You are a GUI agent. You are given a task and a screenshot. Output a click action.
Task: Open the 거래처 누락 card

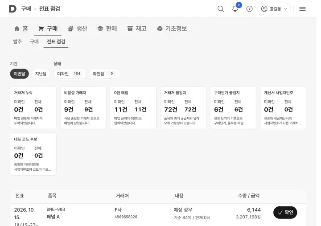pyautogui.click(x=33, y=108)
